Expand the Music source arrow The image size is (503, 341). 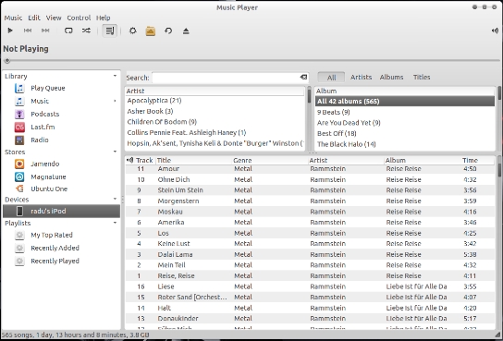[x=116, y=101]
